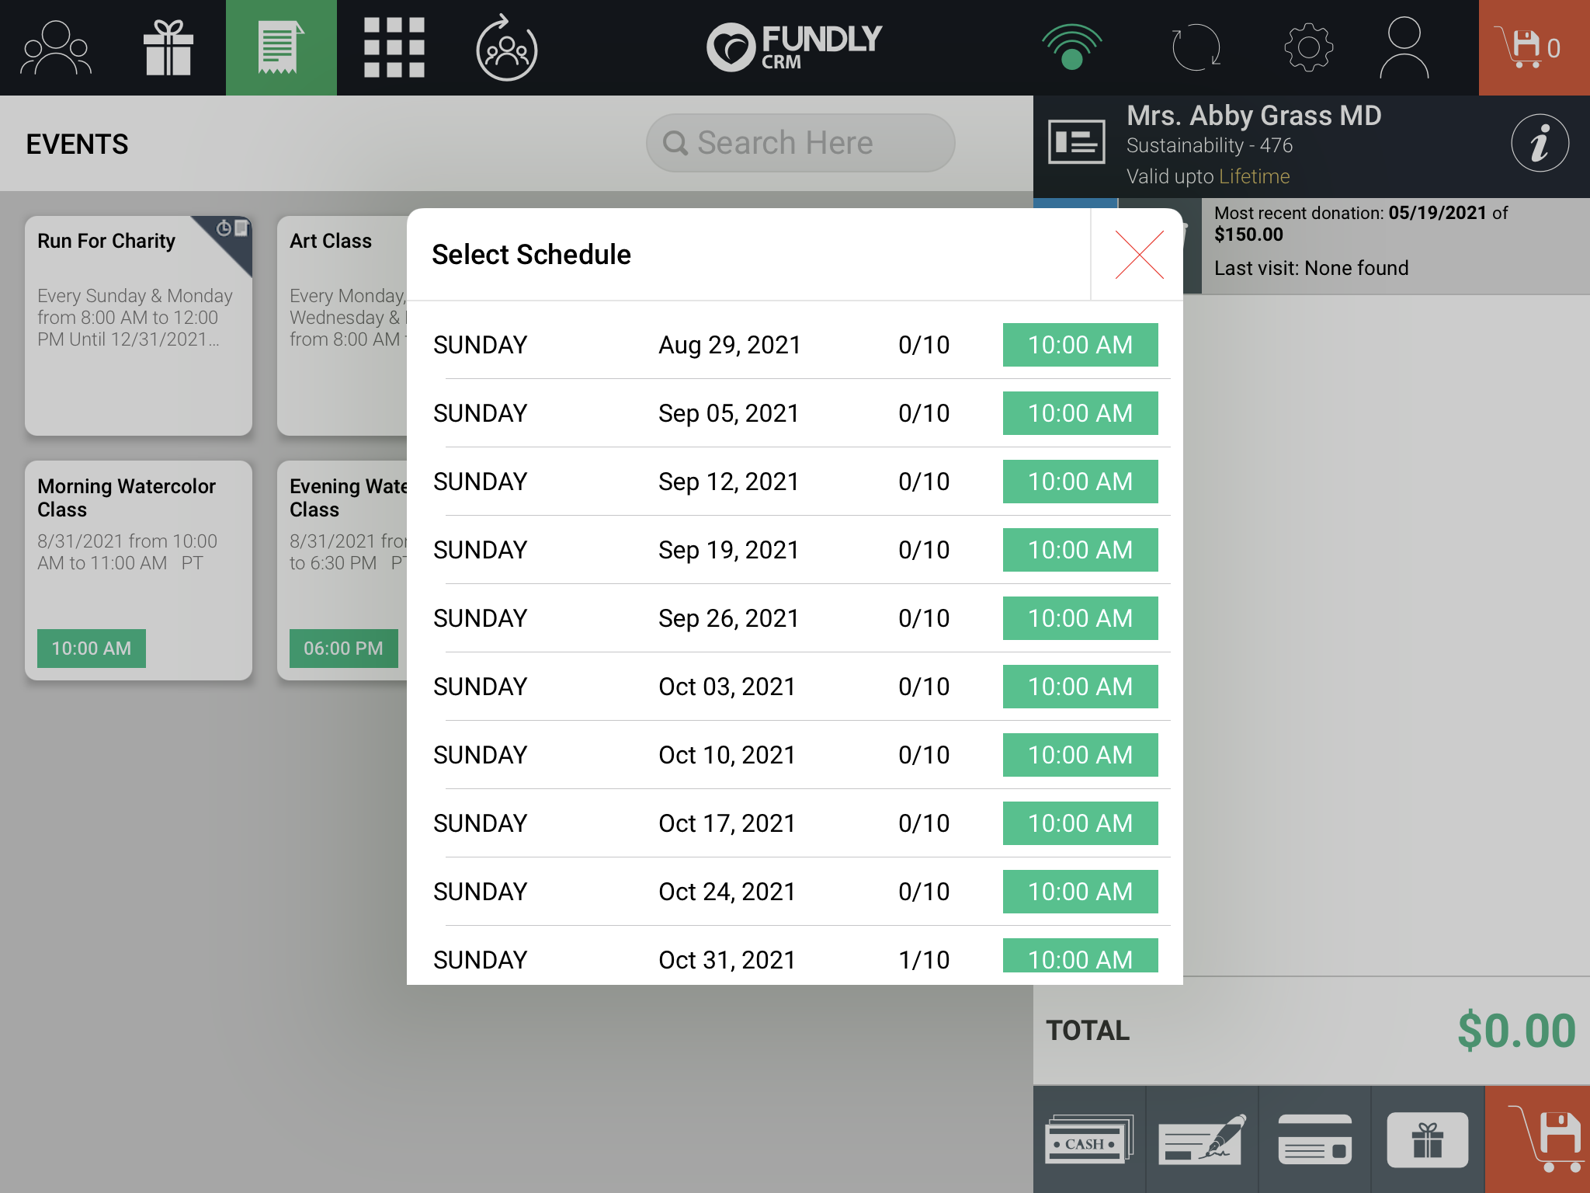Open the Contacts people icon
The height and width of the screenshot is (1193, 1590).
pos(56,48)
